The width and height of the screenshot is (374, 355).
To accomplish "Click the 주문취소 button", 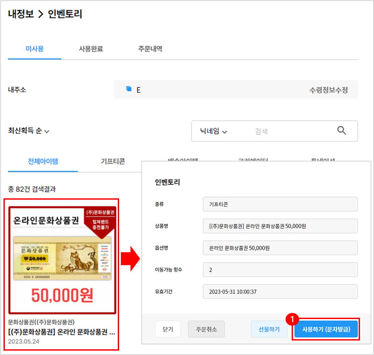I will click(206, 329).
